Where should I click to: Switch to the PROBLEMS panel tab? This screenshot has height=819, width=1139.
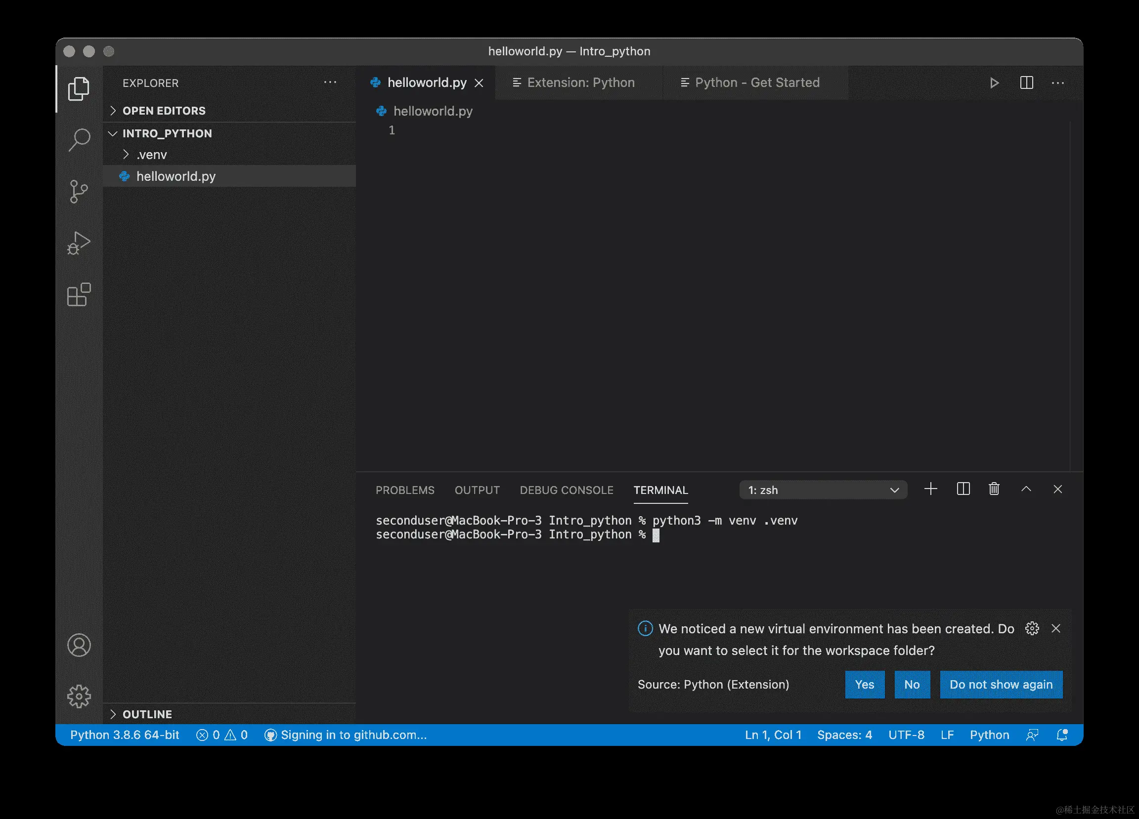(x=405, y=491)
